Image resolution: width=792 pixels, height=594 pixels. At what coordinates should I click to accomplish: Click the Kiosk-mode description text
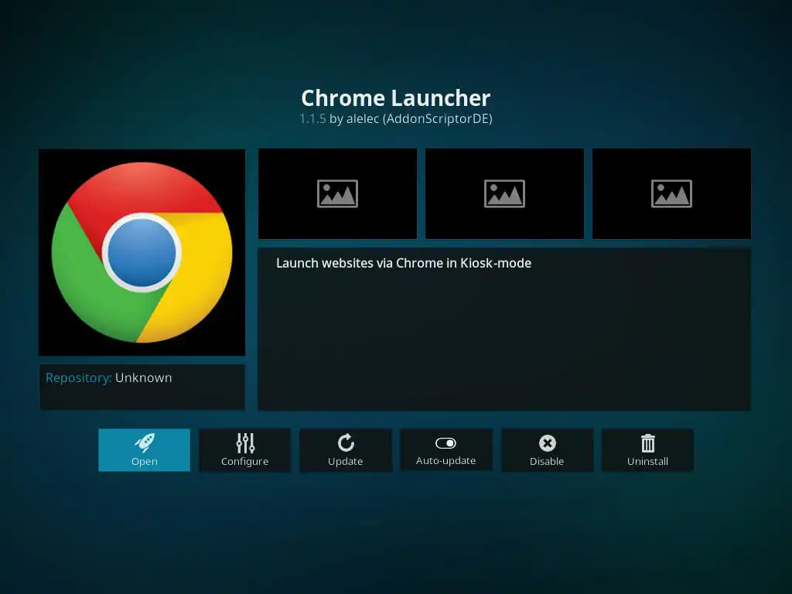(x=403, y=263)
